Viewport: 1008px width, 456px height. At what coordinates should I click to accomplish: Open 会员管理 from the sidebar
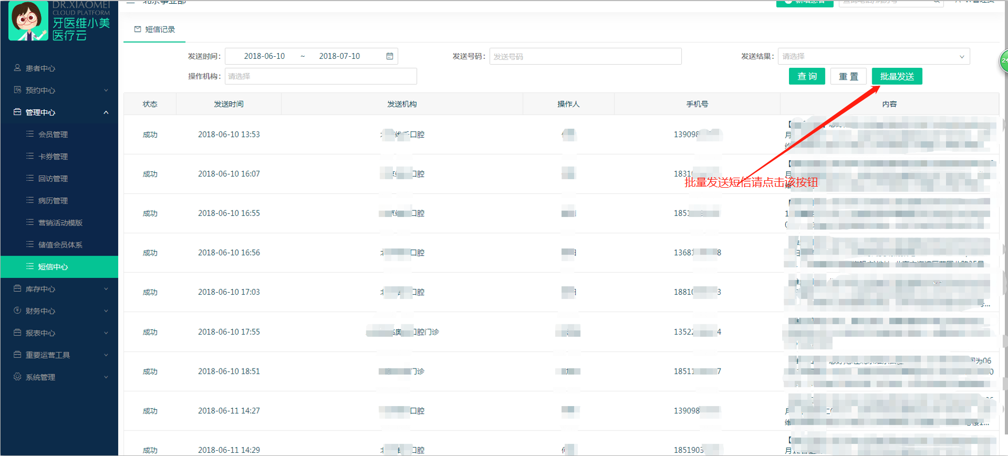[x=53, y=135]
